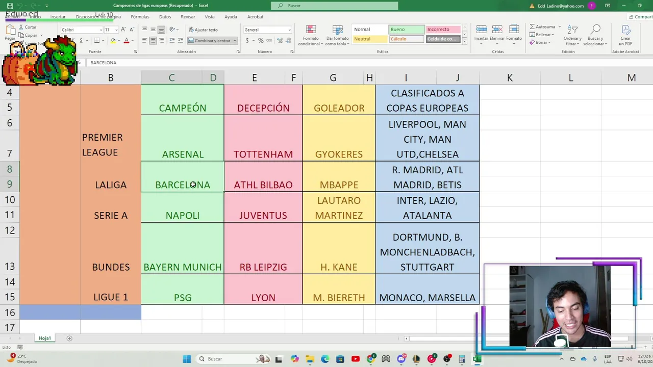The image size is (653, 367).
Task: Open the font size dropdown
Action: pos(115,30)
